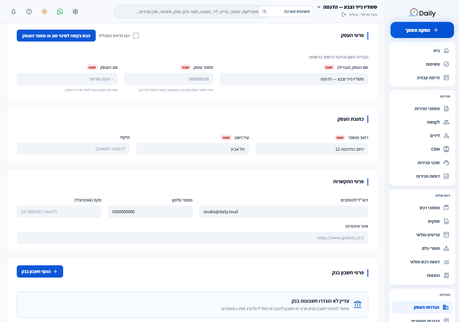Open דוחות מכירות in the sidebar

click(422, 176)
